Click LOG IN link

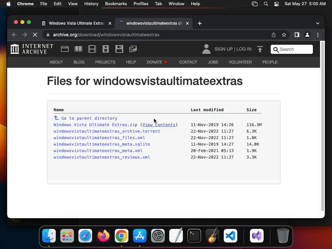244,49
